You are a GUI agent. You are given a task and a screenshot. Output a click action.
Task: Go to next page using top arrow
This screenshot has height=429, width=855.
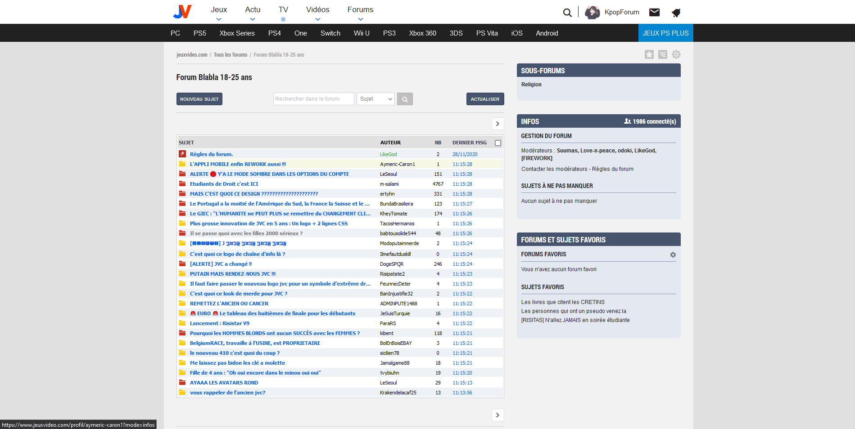[498, 124]
